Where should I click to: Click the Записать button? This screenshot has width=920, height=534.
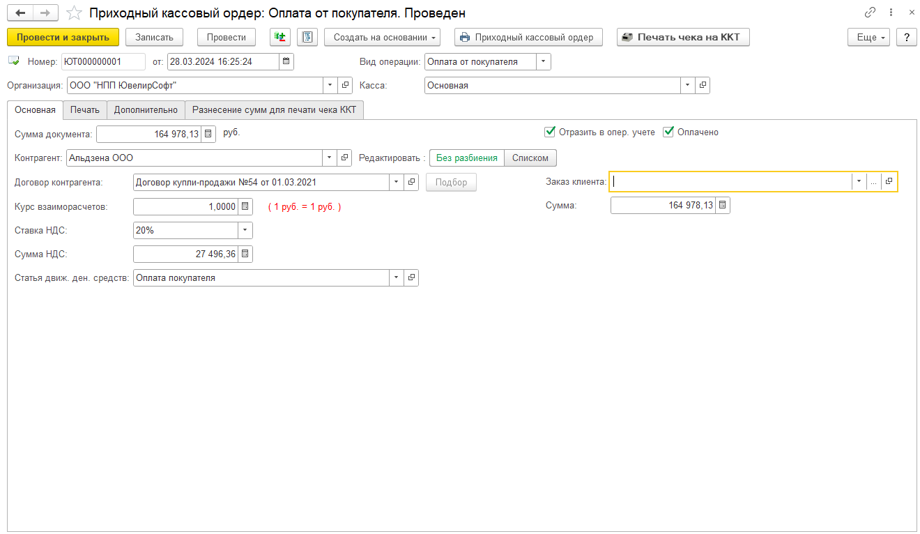(x=154, y=37)
